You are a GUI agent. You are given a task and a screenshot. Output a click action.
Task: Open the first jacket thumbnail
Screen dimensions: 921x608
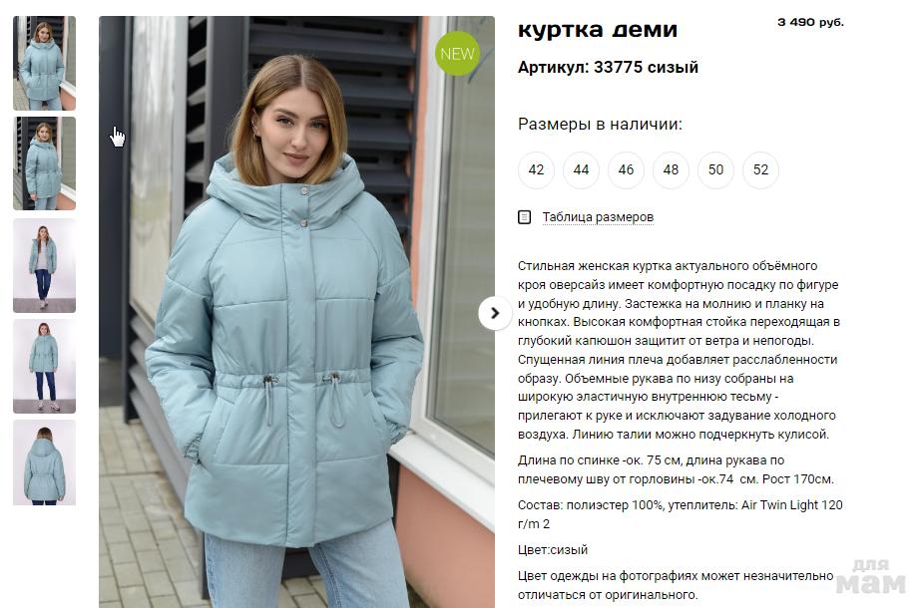click(45, 64)
